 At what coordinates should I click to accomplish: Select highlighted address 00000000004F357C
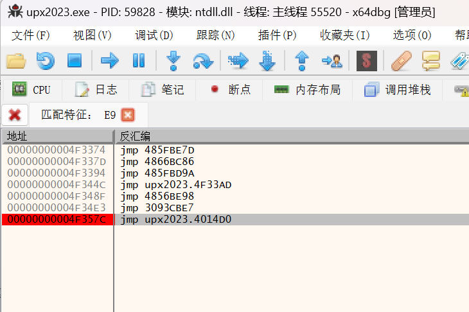coord(57,220)
